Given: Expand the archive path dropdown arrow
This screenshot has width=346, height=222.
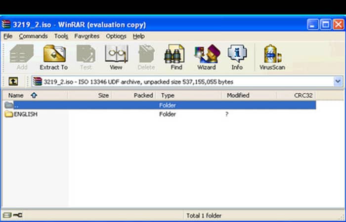Looking at the screenshot, I should point(338,81).
